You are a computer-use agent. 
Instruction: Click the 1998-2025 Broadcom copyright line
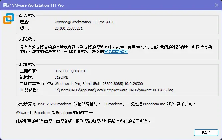[x=106, y=104]
